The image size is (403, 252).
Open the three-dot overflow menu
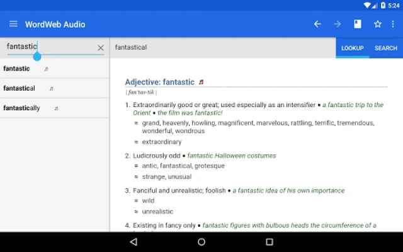tap(394, 24)
